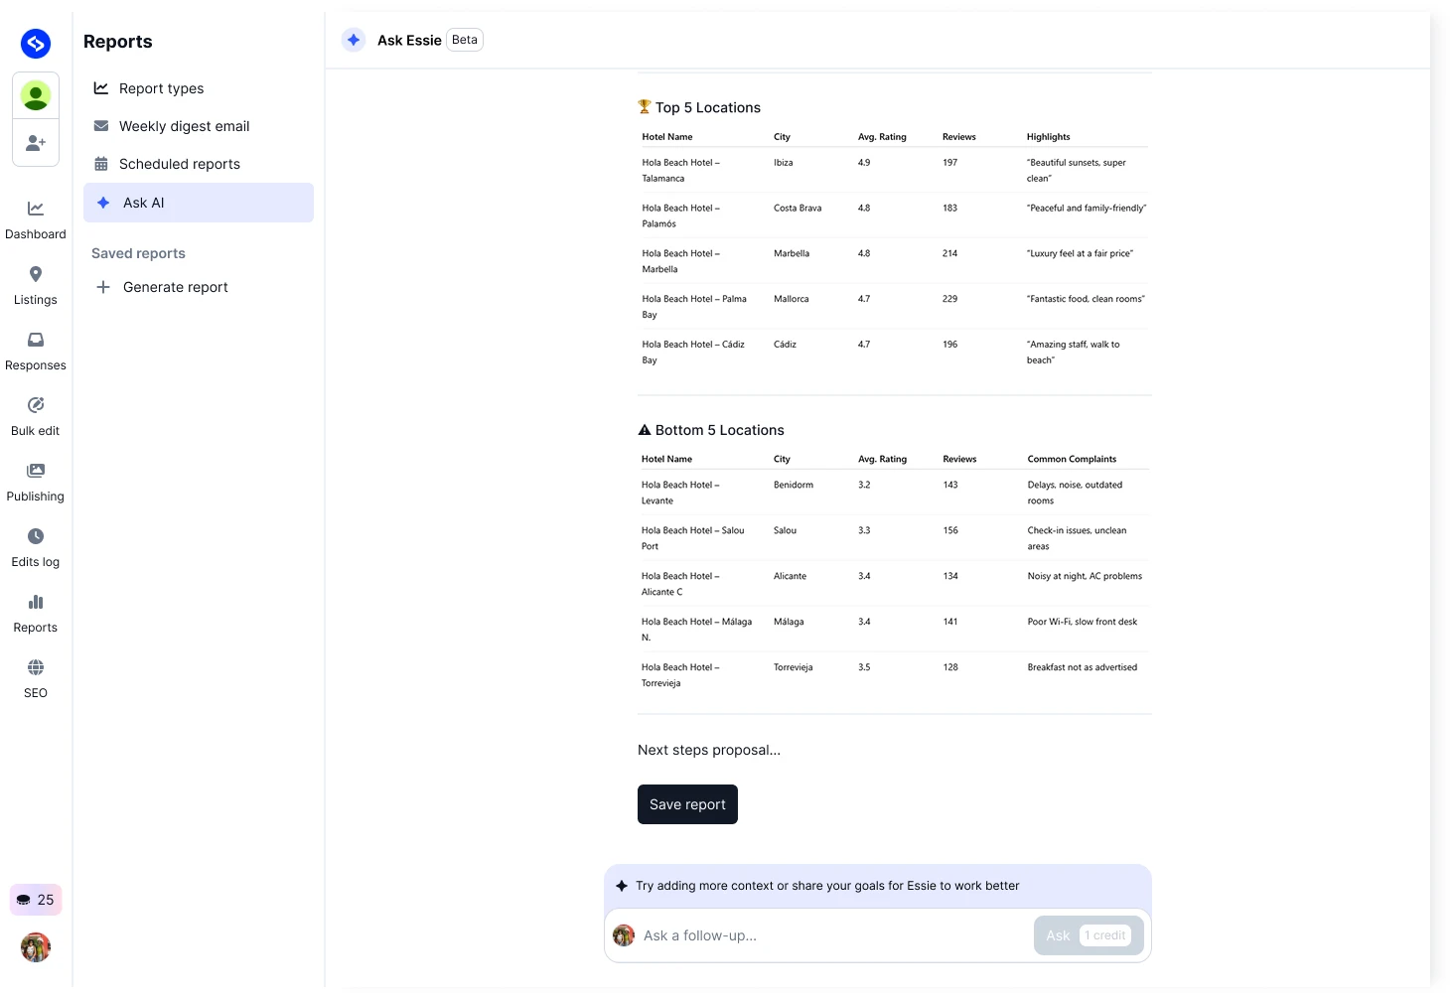Open the green account avatar
This screenshot has width=1454, height=999.
[x=36, y=95]
